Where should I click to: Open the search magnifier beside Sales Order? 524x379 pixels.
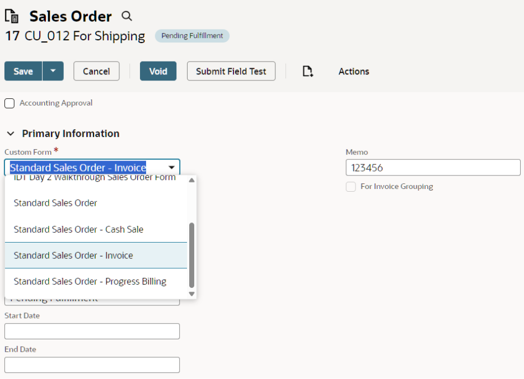point(127,16)
